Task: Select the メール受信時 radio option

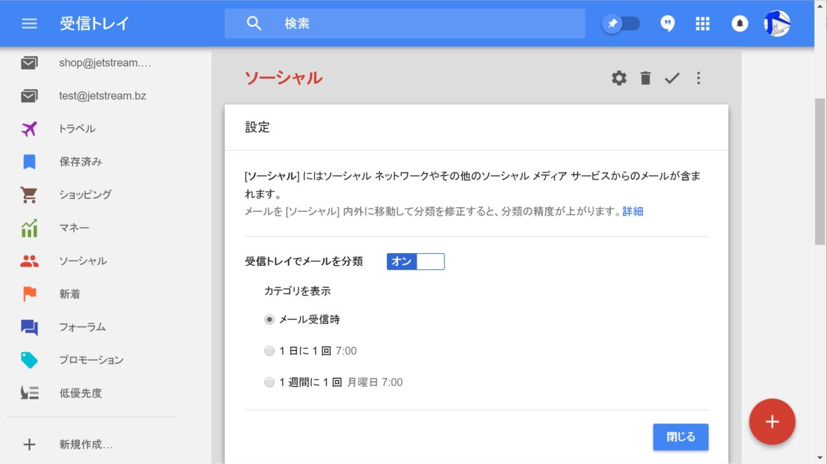Action: [269, 319]
